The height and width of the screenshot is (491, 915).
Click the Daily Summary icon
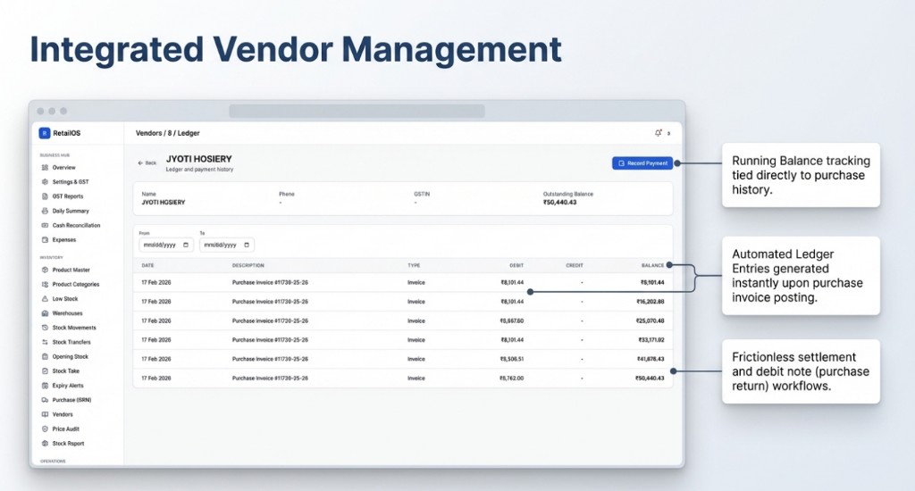(x=45, y=211)
